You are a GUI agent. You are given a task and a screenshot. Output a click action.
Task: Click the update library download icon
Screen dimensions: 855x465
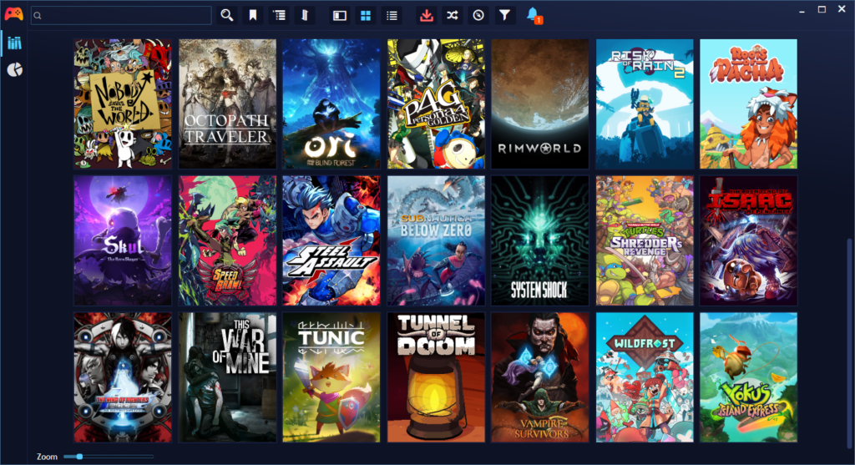pyautogui.click(x=427, y=15)
